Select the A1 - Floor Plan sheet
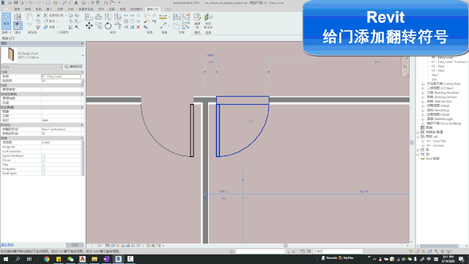Image resolution: width=469 pixels, height=264 pixels. point(437,141)
